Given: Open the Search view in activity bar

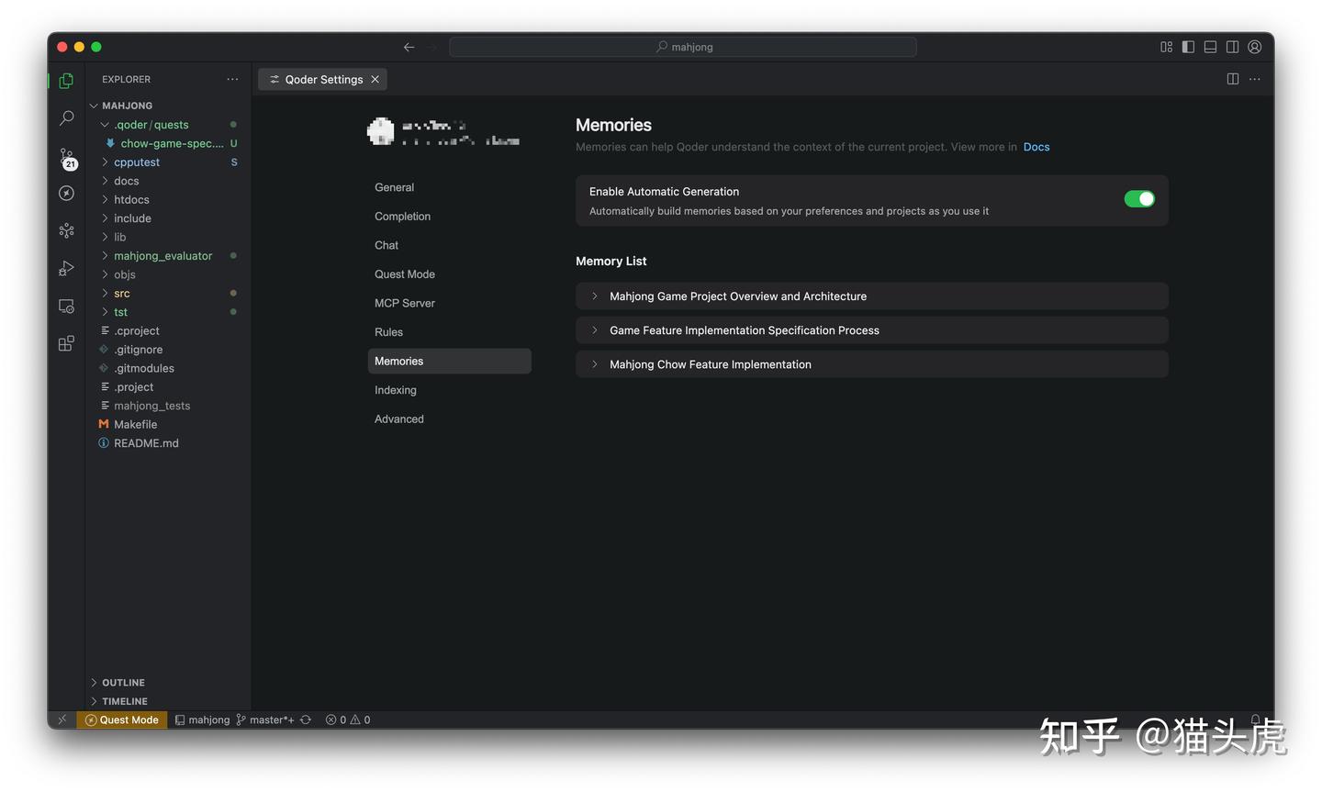Looking at the screenshot, I should click(66, 118).
